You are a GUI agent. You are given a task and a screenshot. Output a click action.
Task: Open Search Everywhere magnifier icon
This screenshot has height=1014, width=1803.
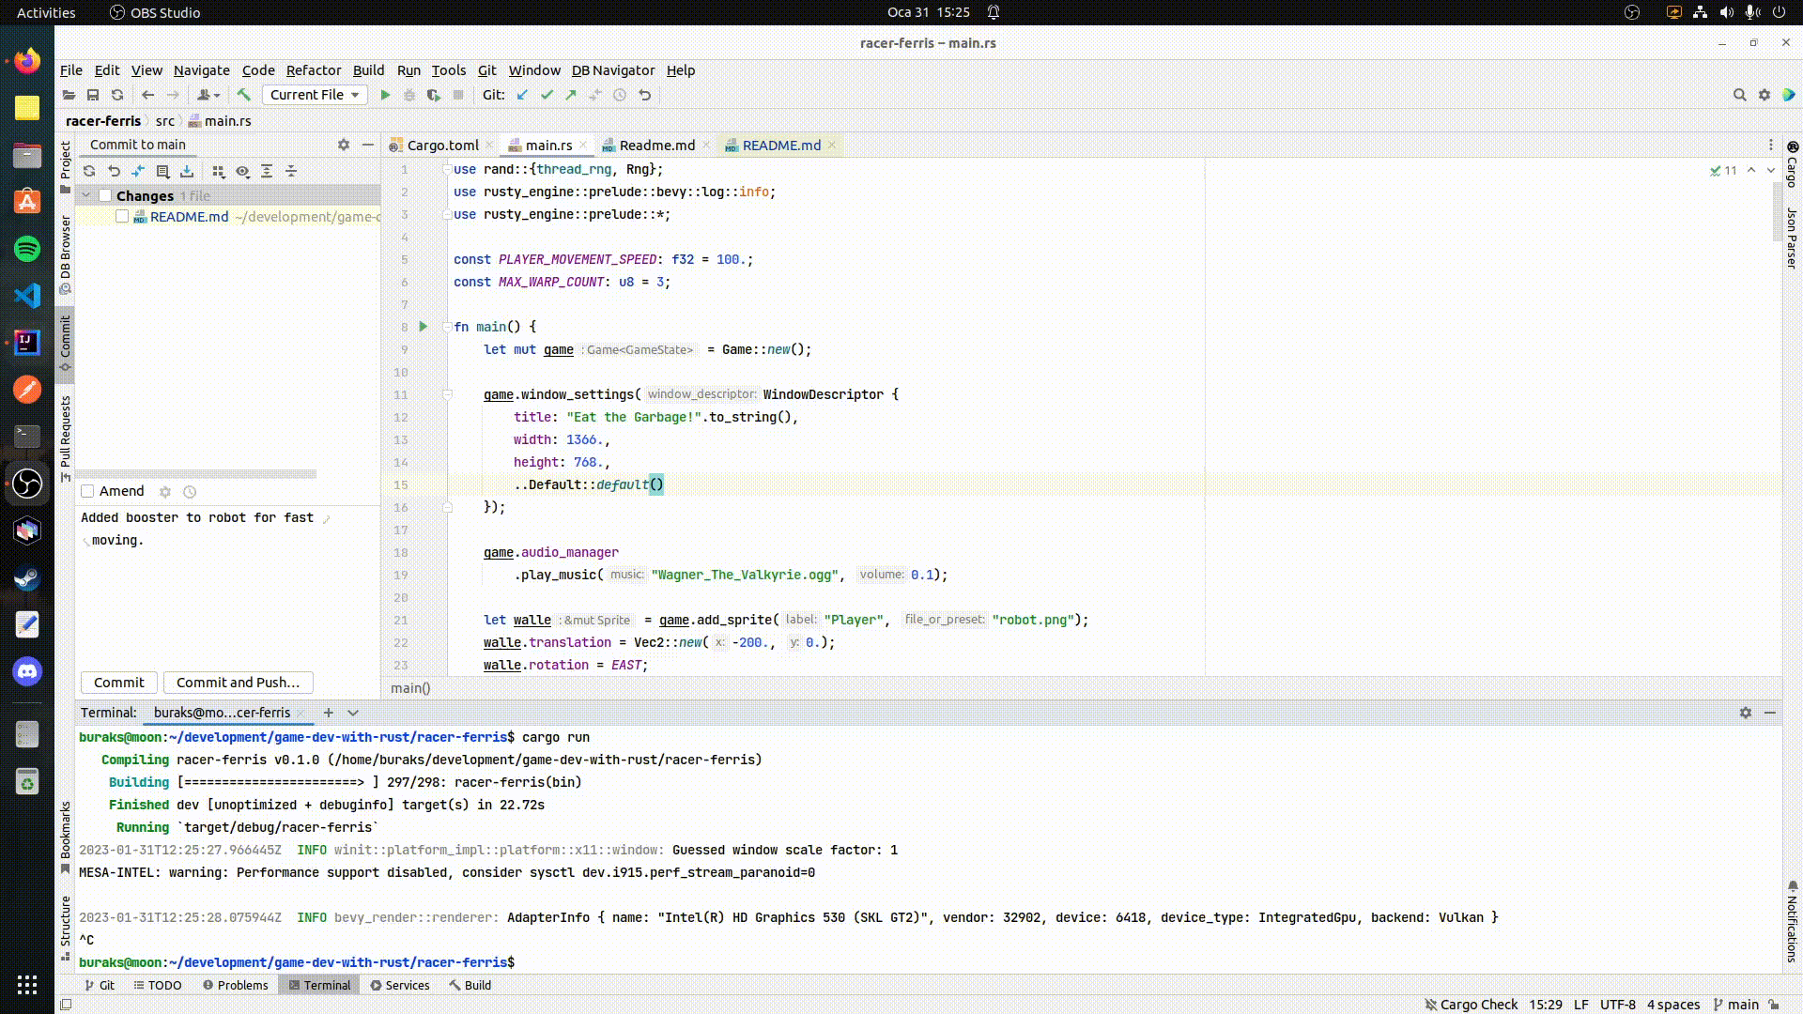coord(1739,95)
